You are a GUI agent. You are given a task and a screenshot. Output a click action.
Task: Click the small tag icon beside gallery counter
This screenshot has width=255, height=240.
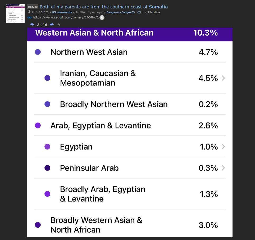(59, 25)
